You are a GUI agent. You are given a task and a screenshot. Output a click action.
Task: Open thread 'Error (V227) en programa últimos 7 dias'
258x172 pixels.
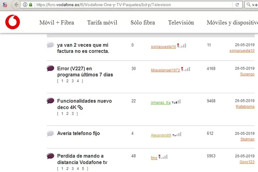click(x=85, y=72)
